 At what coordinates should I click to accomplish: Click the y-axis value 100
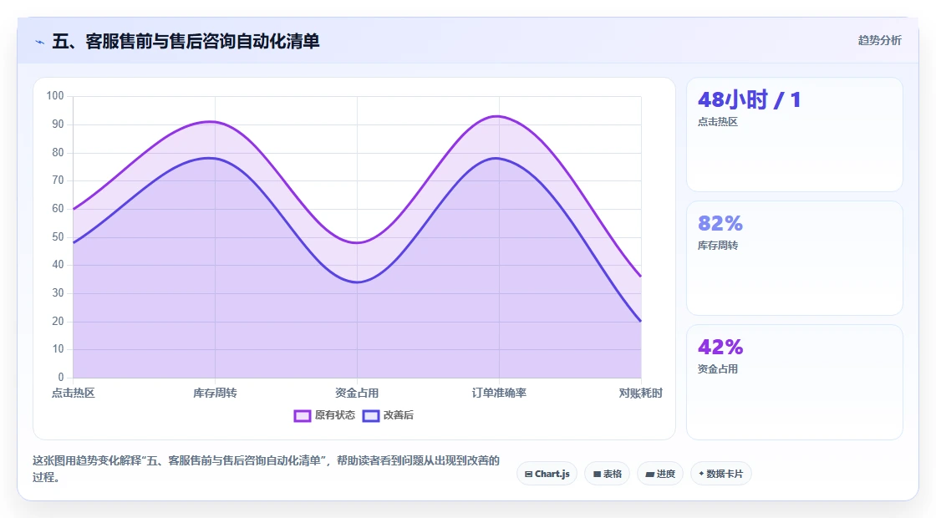coord(55,96)
